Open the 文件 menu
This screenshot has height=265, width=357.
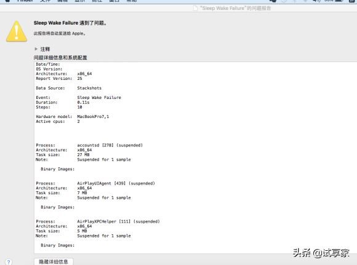coord(45,1)
